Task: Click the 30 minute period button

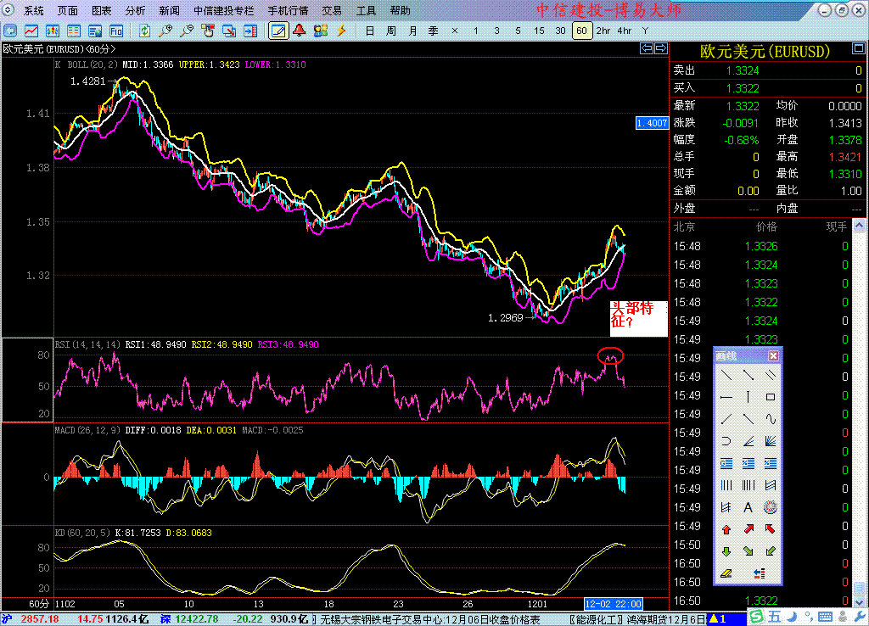Action: tap(560, 31)
